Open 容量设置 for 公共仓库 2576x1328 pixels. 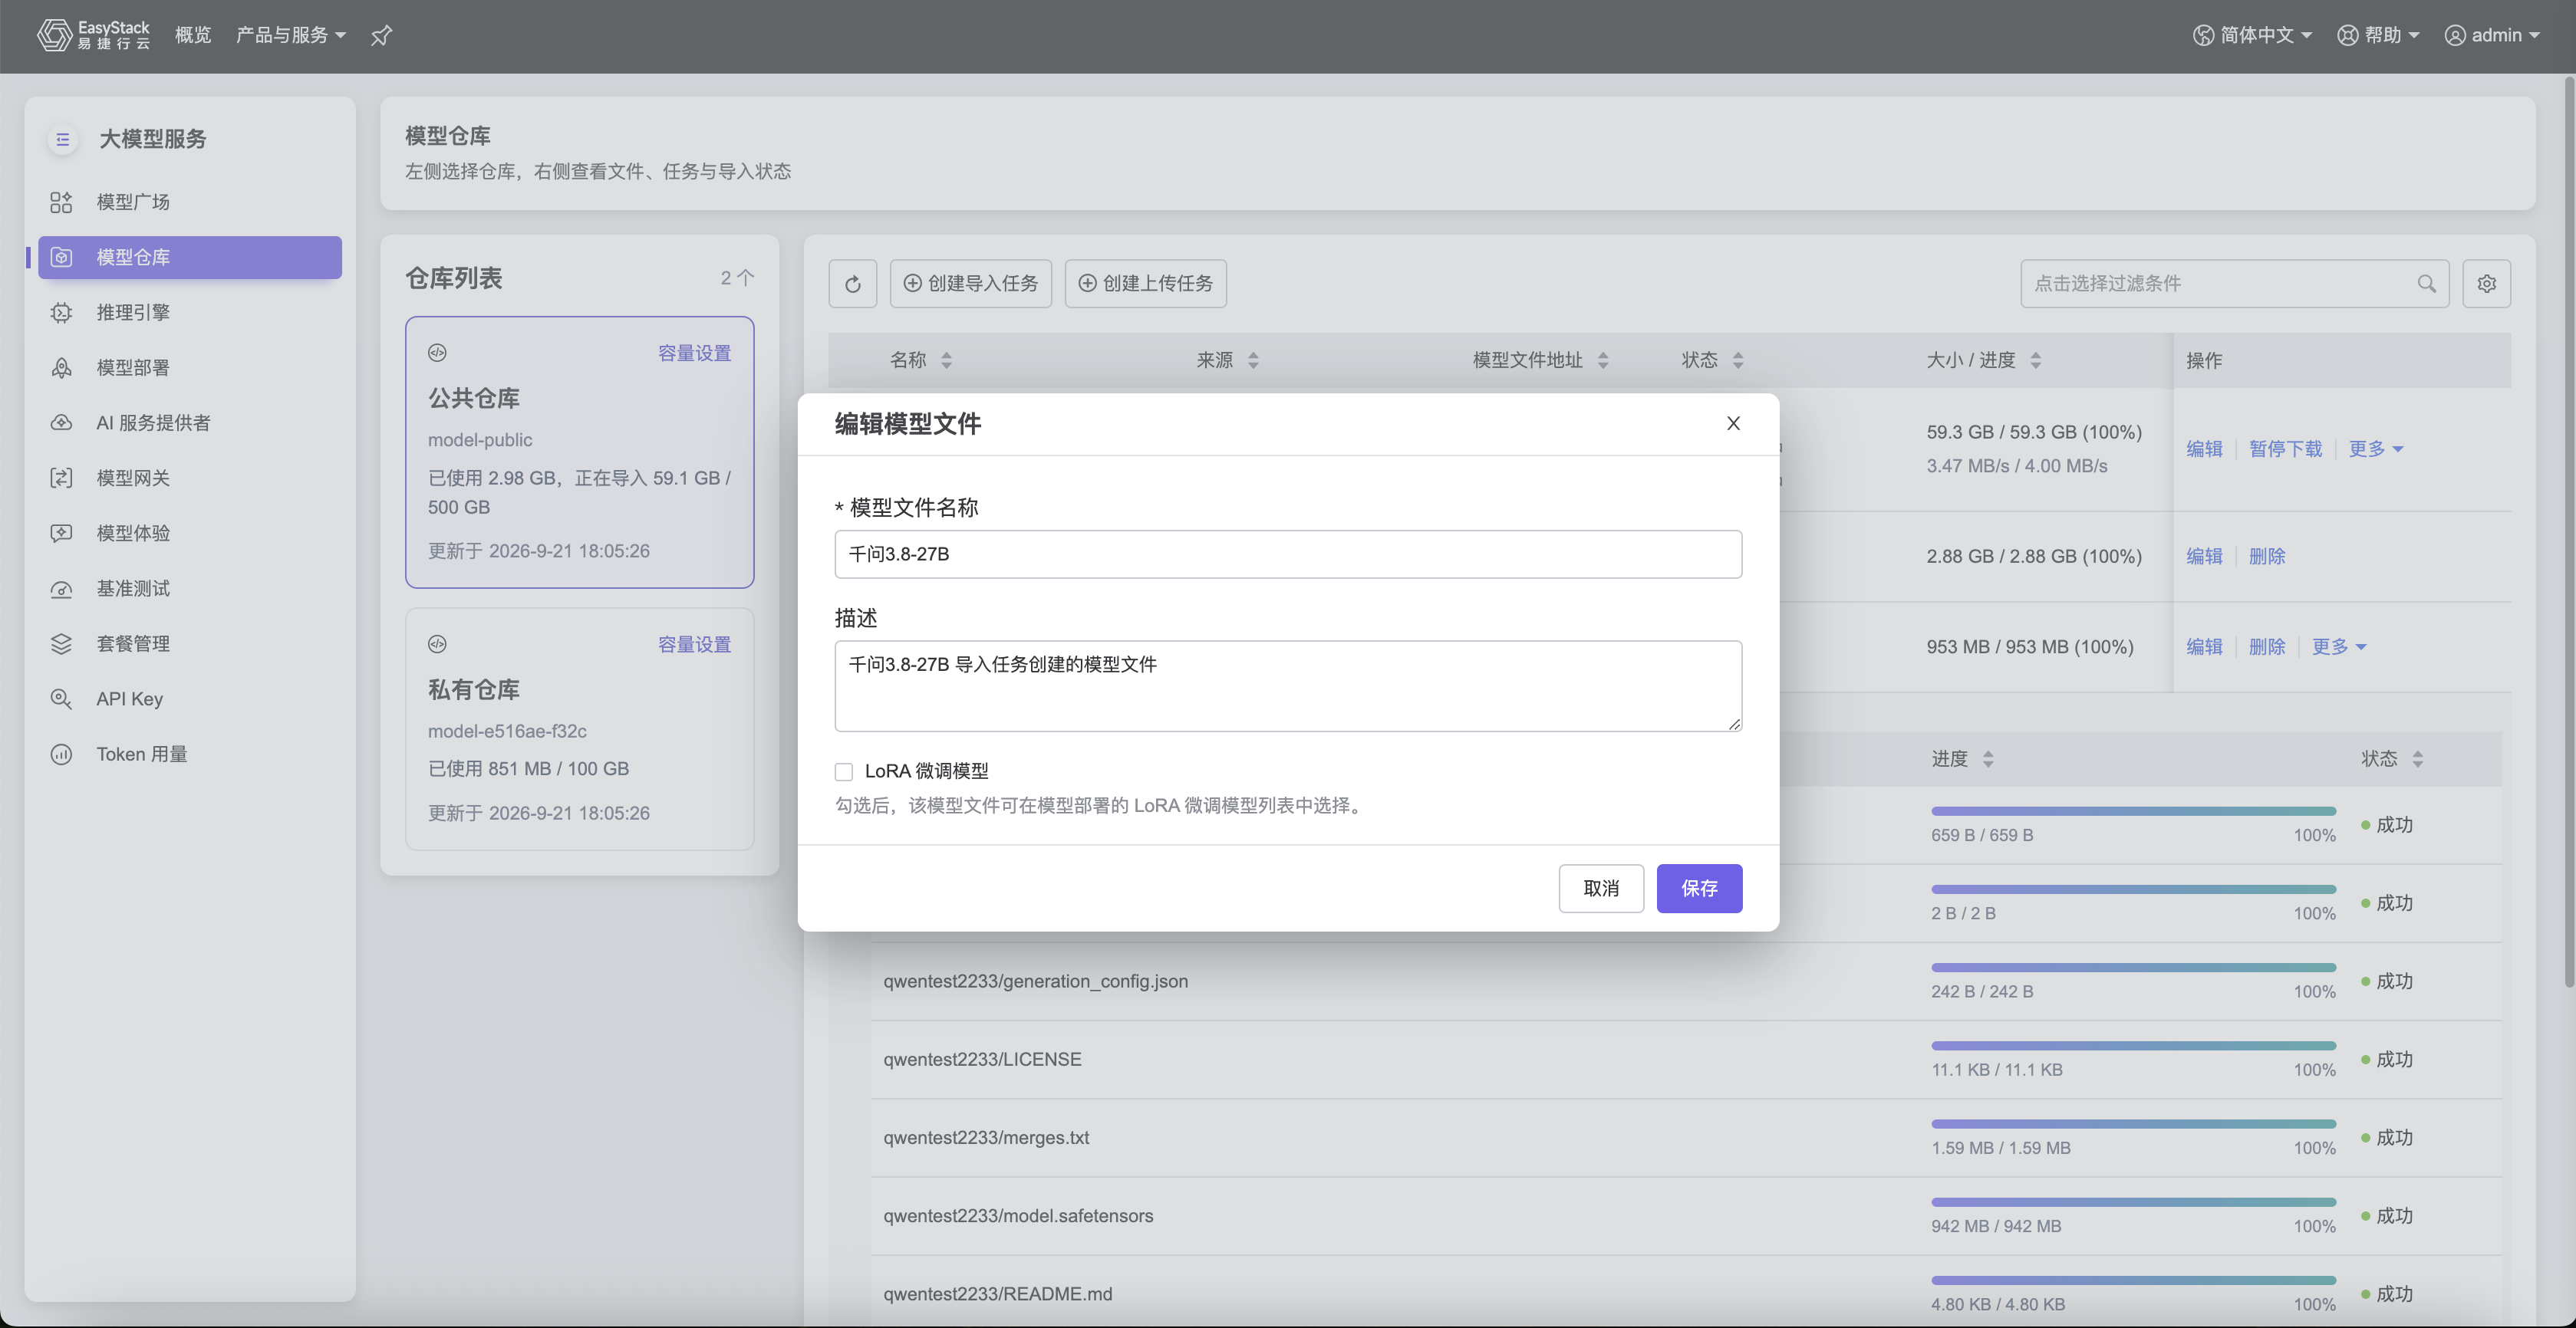click(694, 353)
